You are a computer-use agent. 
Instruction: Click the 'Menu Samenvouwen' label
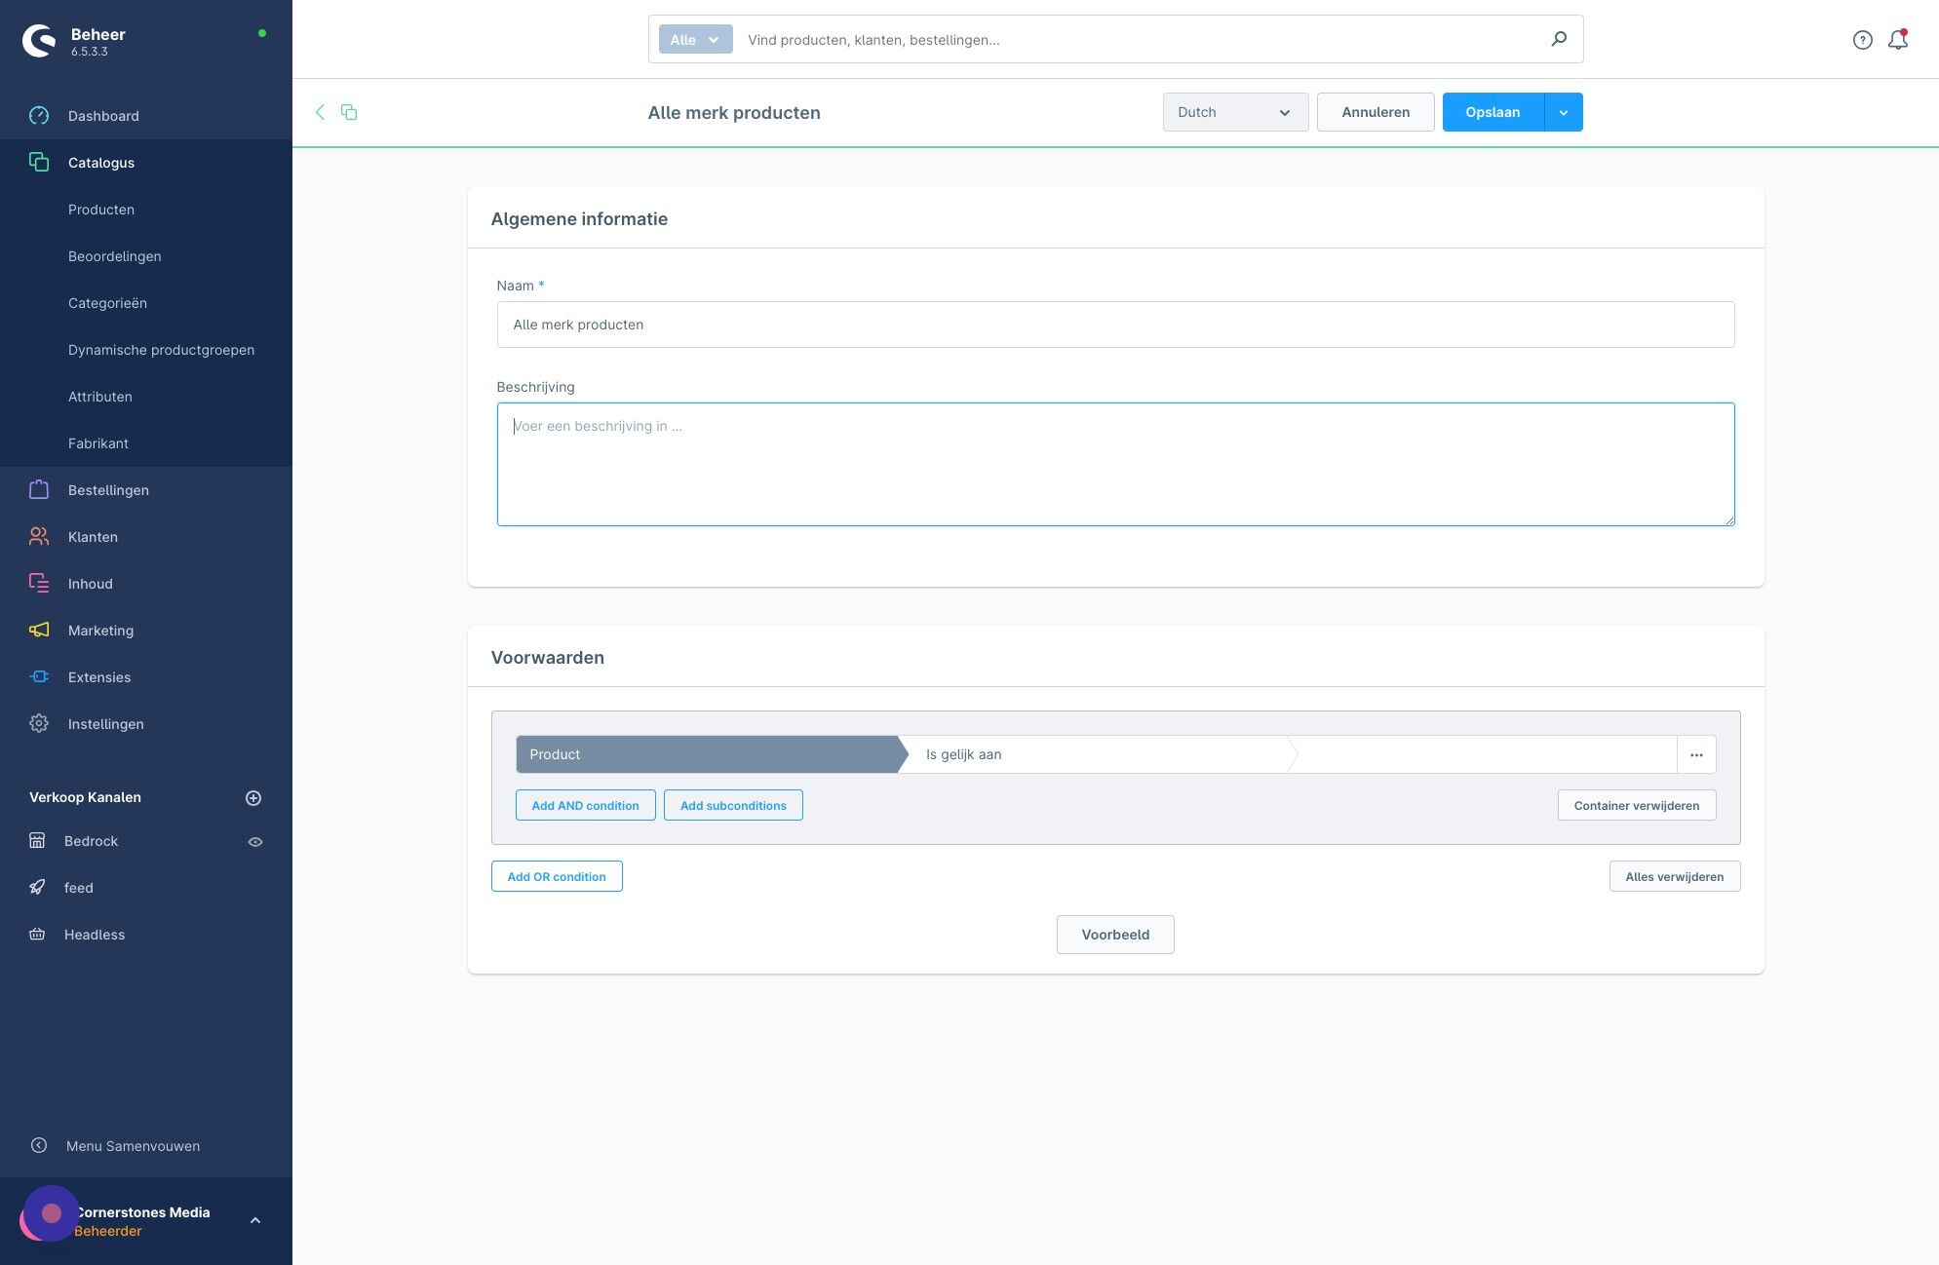tap(133, 1146)
